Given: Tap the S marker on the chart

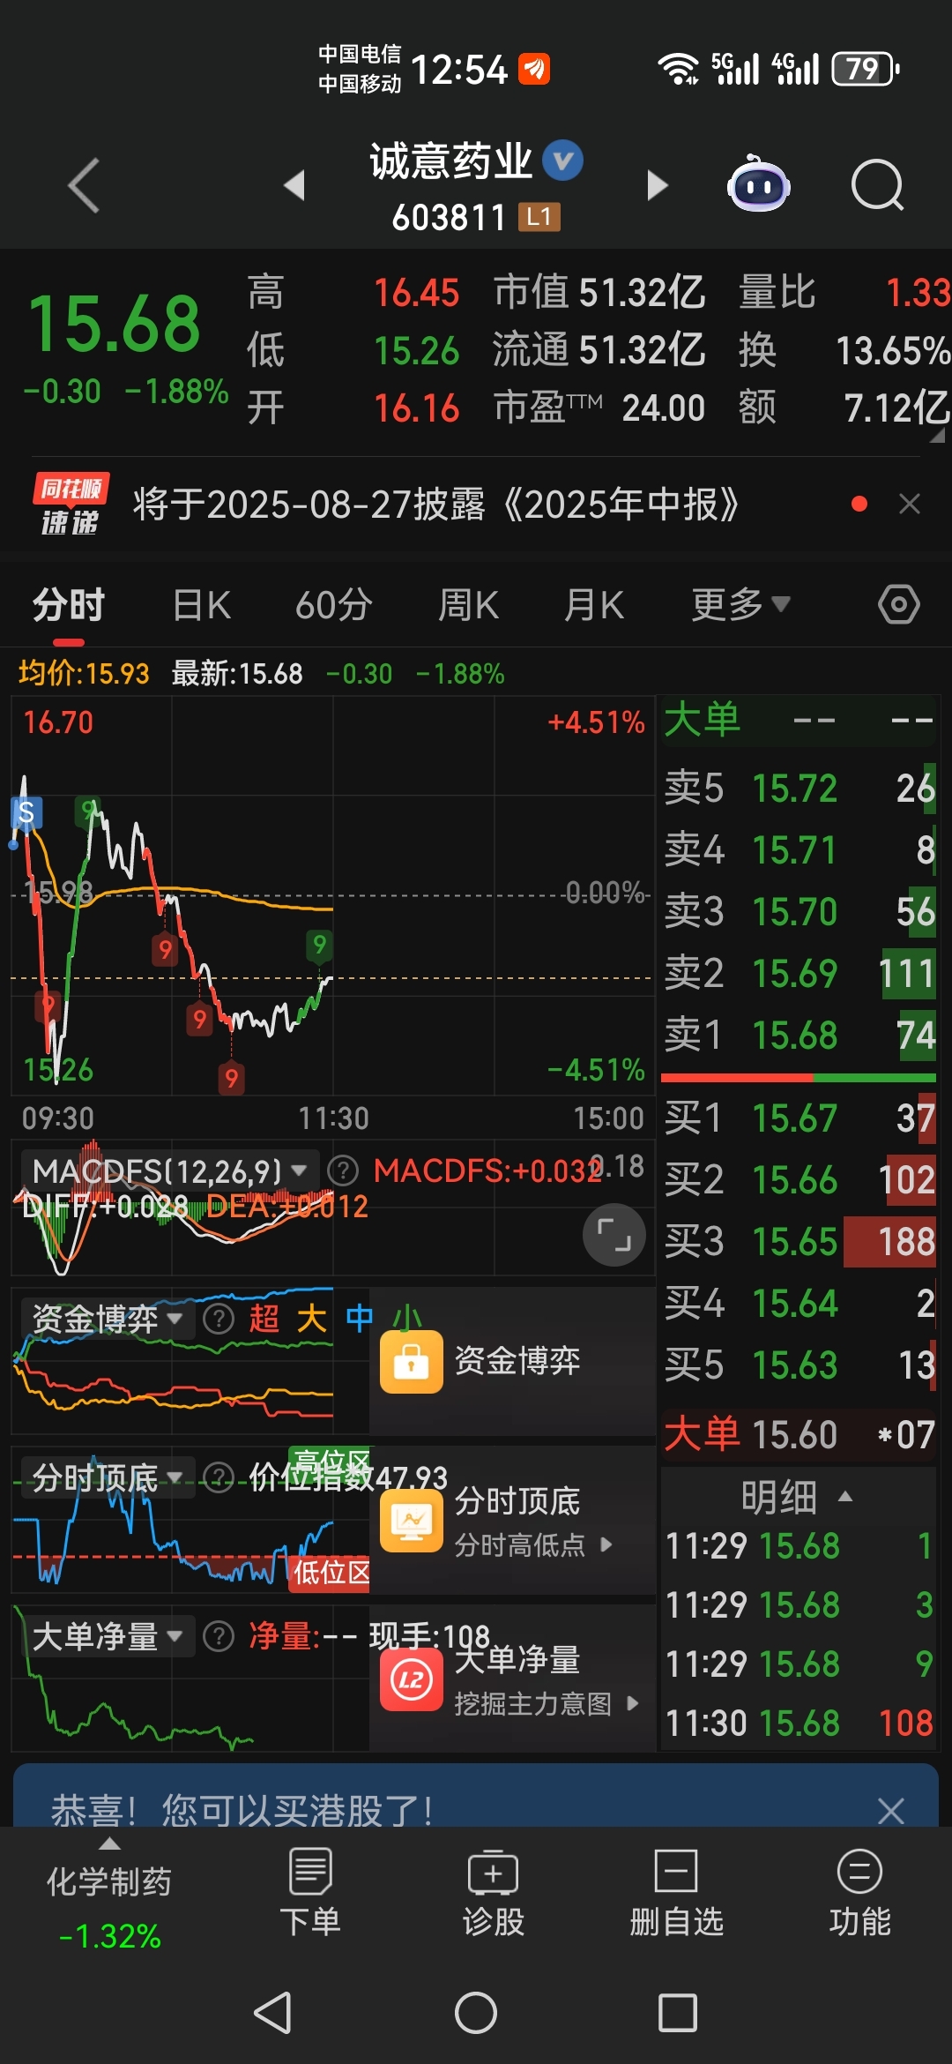Looking at the screenshot, I should [26, 812].
